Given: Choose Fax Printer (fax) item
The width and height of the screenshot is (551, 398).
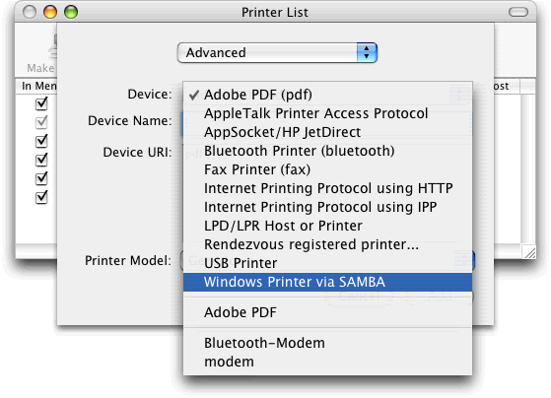Looking at the screenshot, I should click(327, 169).
